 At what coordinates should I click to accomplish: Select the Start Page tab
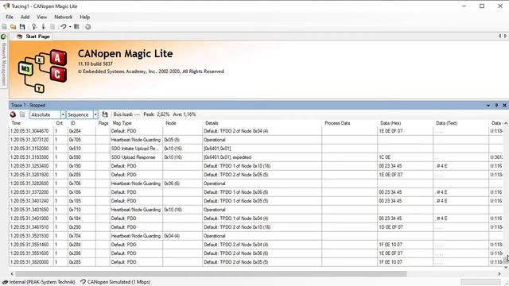click(33, 37)
